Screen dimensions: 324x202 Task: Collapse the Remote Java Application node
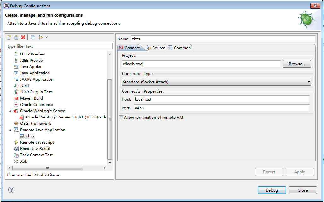coord(10,130)
